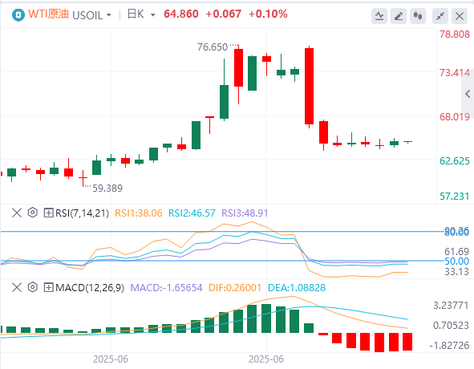Click the 59.389 low price marker
This screenshot has width=474, height=369.
click(x=107, y=189)
